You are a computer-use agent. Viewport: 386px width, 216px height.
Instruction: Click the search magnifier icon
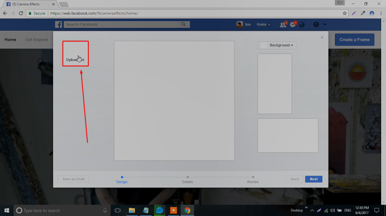click(x=183, y=25)
